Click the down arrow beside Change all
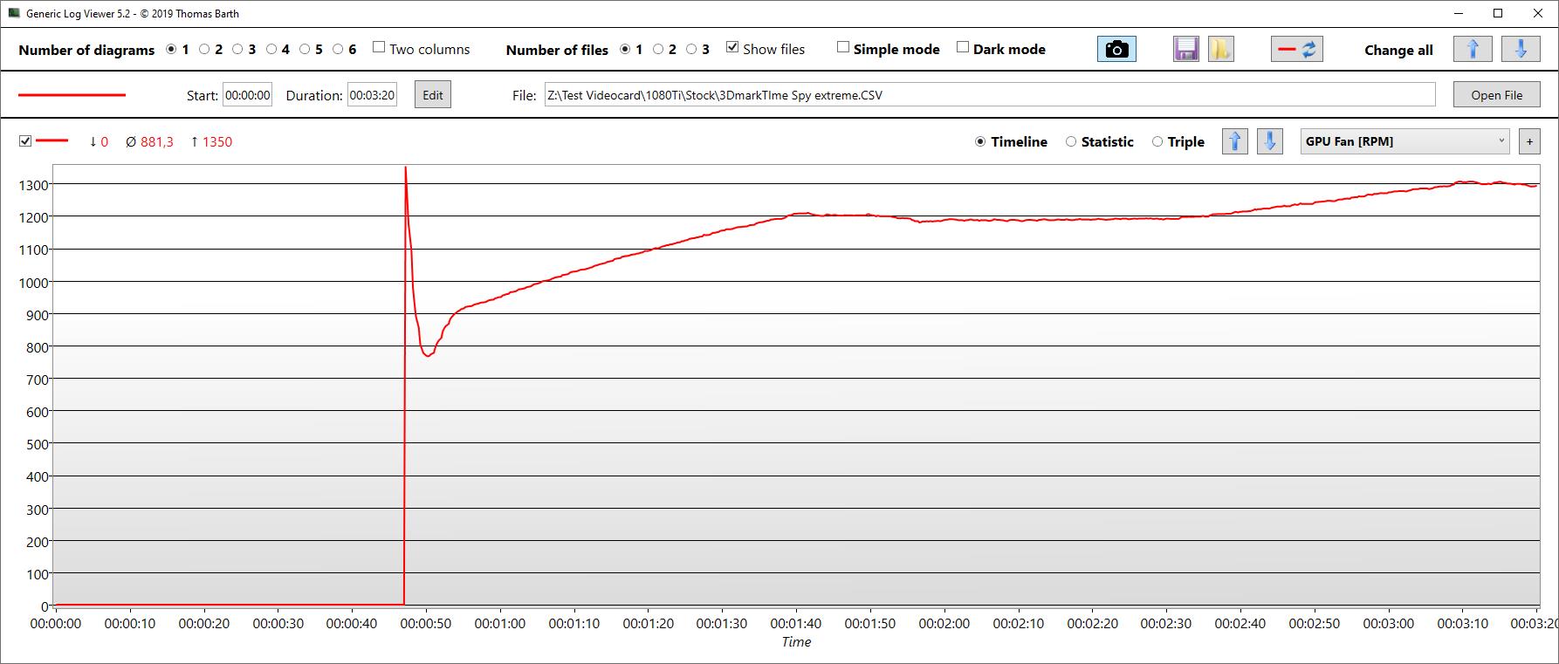Screen dimensions: 1559x664 (1521, 50)
